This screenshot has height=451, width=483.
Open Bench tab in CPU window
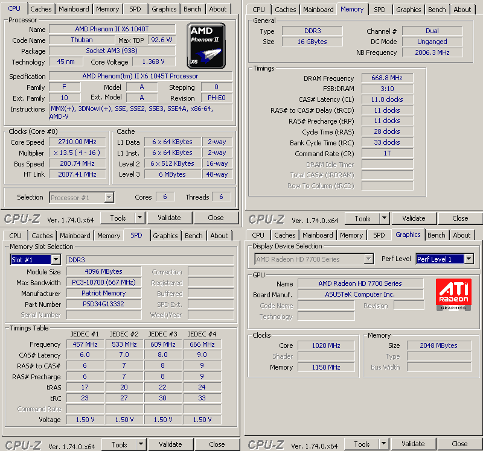coord(192,9)
